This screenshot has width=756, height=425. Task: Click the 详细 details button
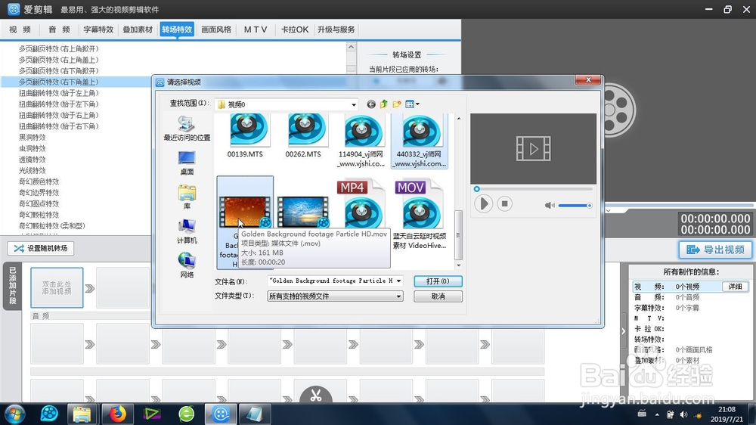736,287
